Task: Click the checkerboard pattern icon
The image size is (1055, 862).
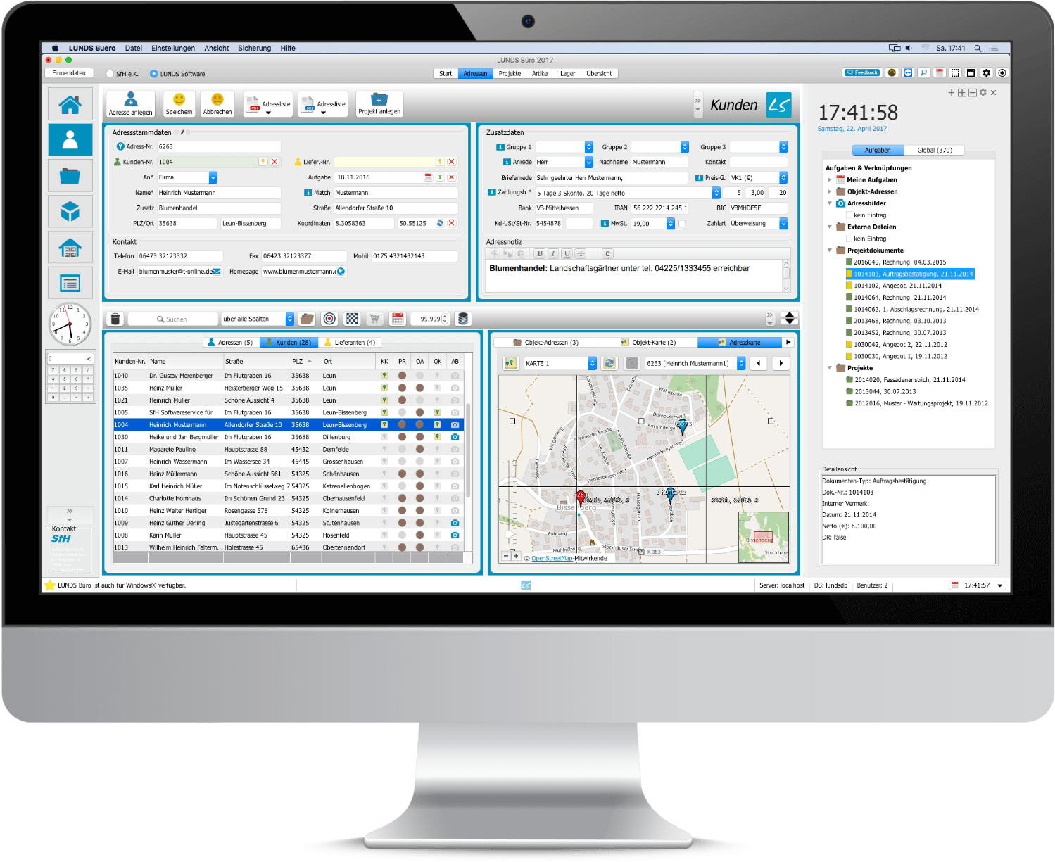Action: [352, 319]
